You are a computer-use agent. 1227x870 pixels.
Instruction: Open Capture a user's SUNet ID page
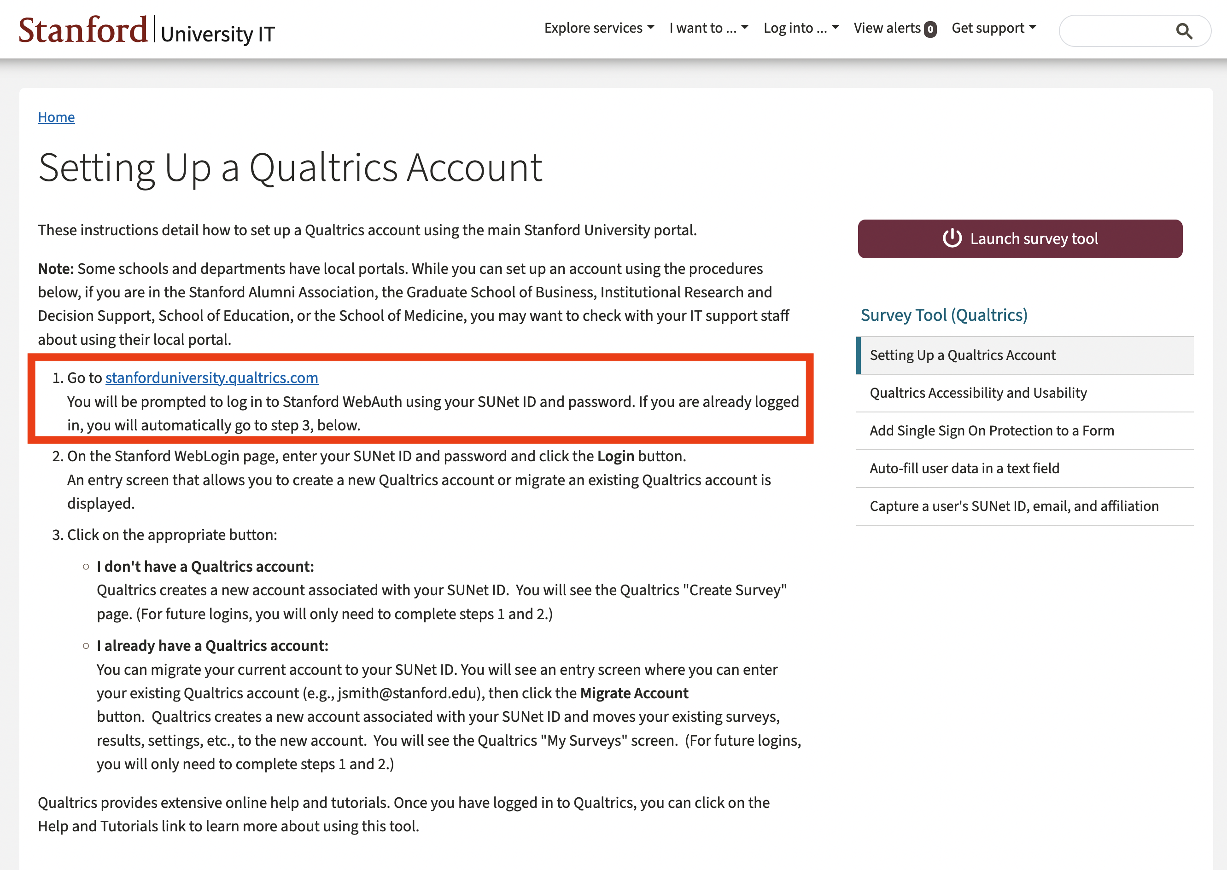1014,506
